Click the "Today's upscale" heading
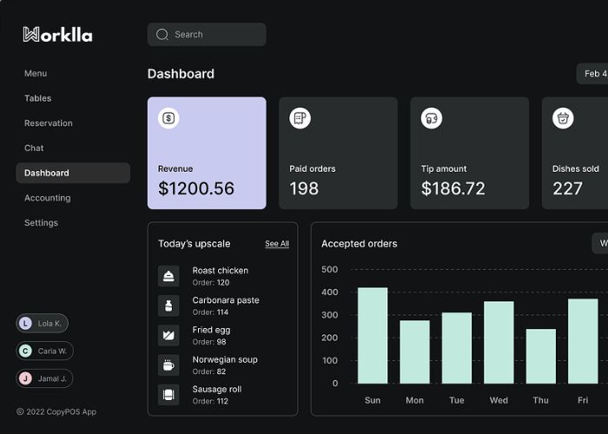The image size is (608, 434). click(x=195, y=244)
